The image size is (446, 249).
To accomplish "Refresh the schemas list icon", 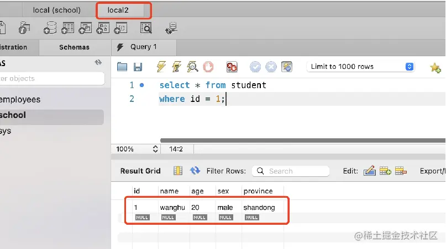I will 98,62.
